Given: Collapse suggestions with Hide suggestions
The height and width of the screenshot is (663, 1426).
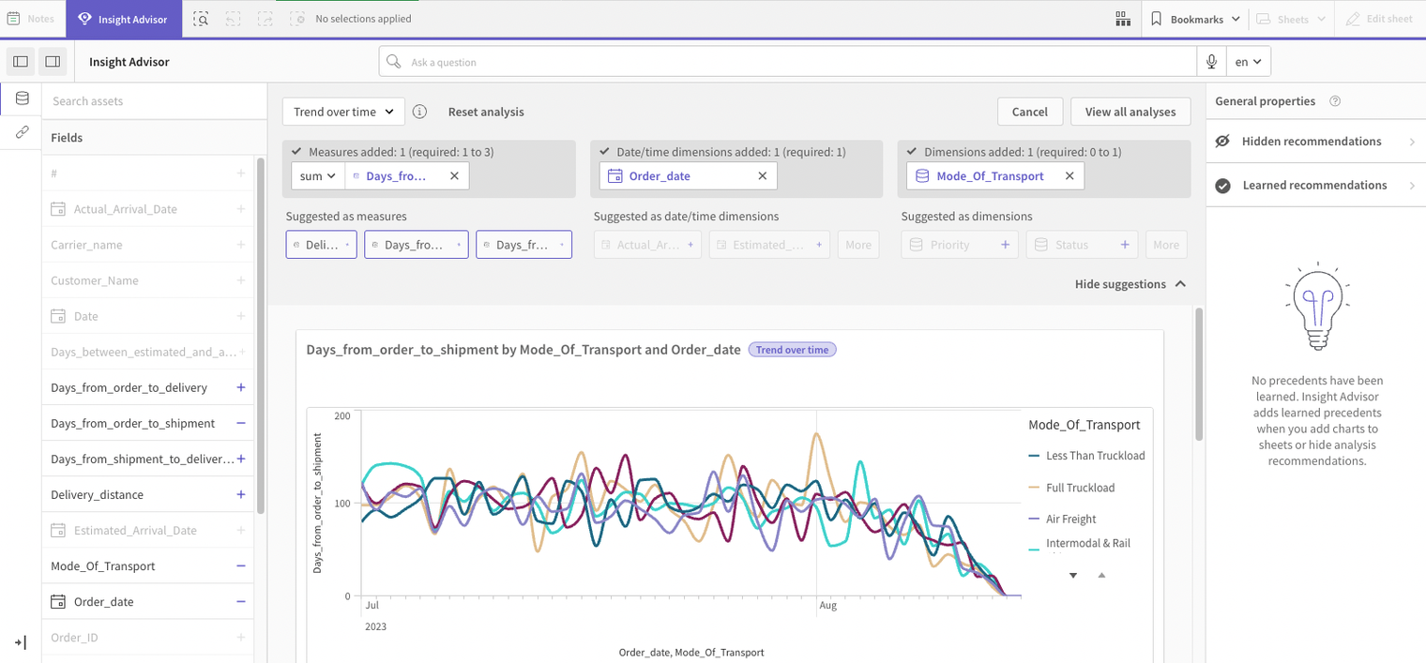Looking at the screenshot, I should [x=1130, y=284].
